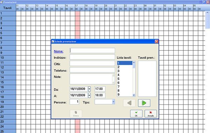Click Lista tavoli scrollbar down arrow
210x133 pixels.
[134, 95]
